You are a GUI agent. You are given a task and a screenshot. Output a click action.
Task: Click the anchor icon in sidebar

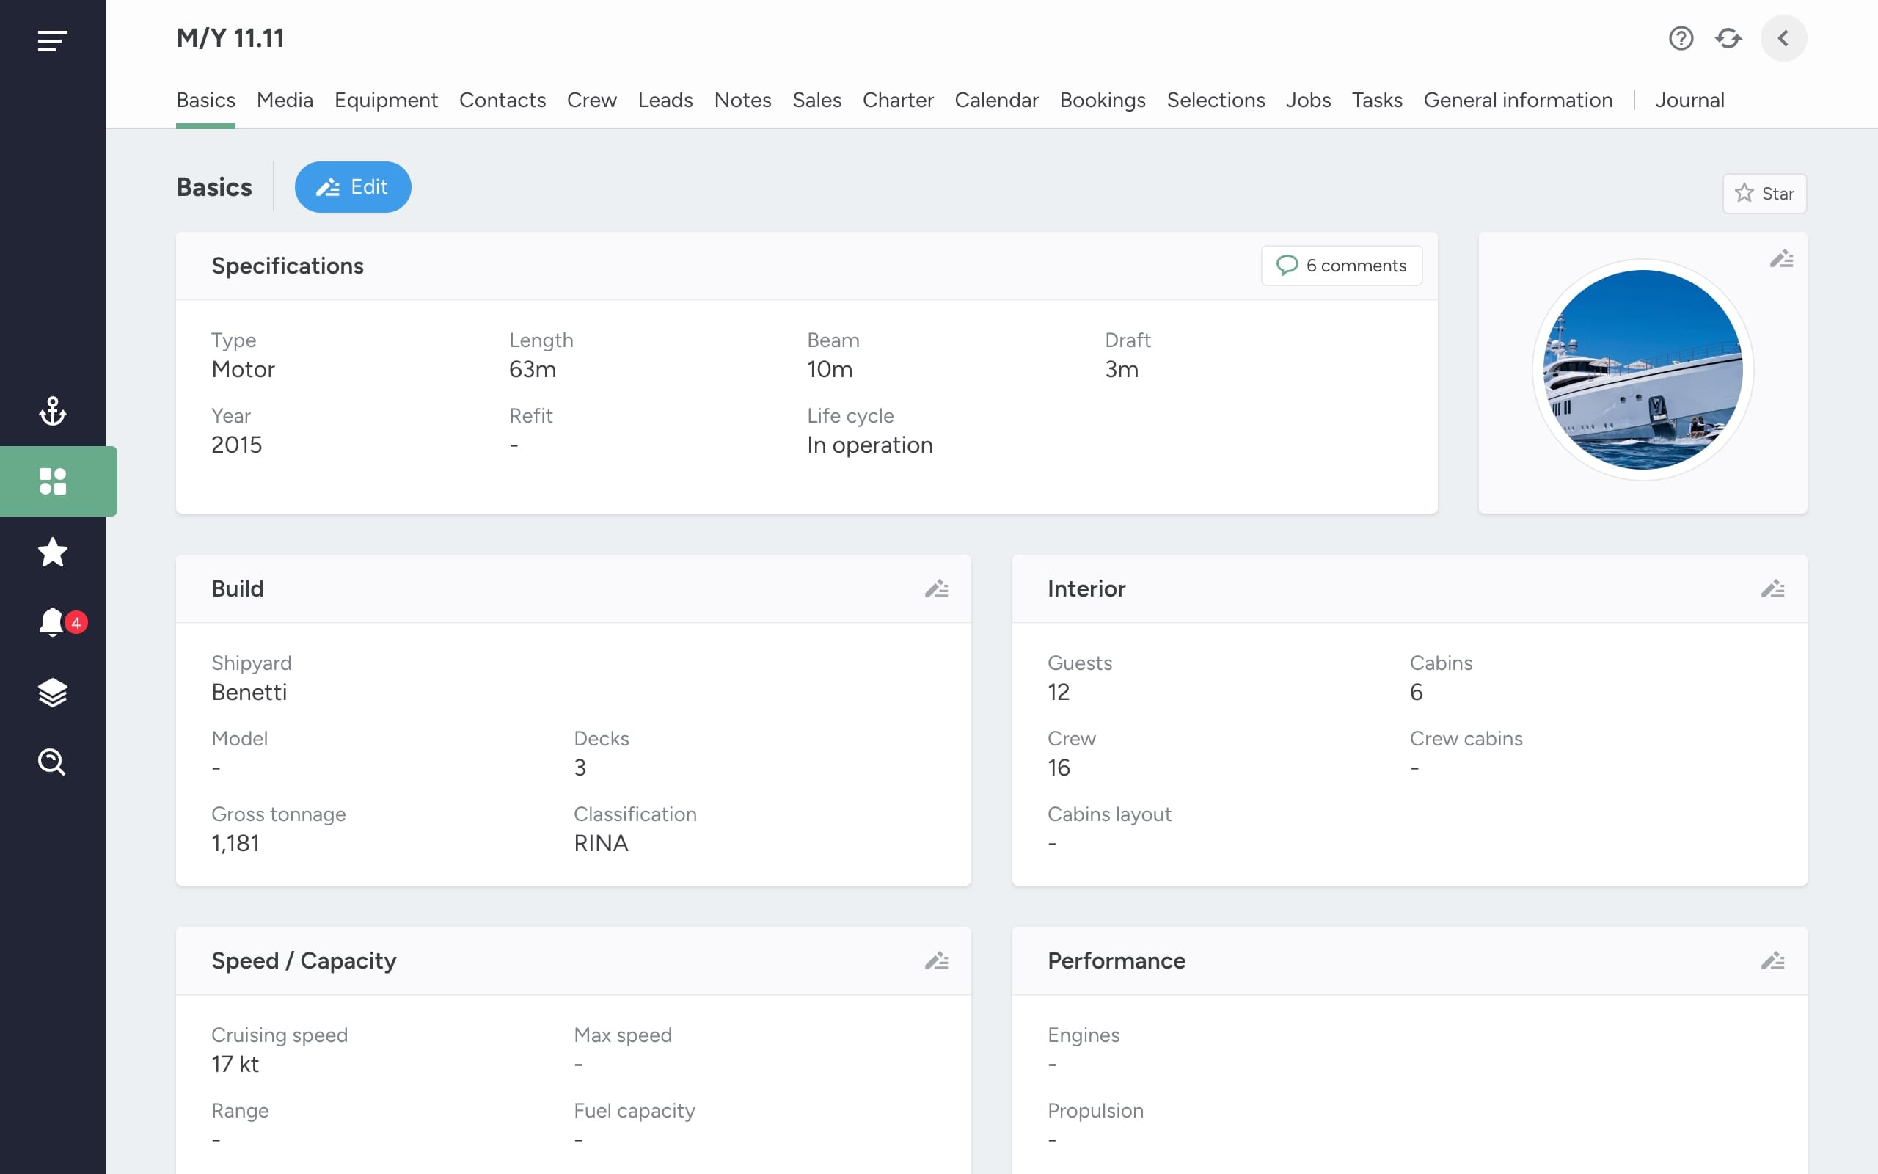click(x=52, y=411)
